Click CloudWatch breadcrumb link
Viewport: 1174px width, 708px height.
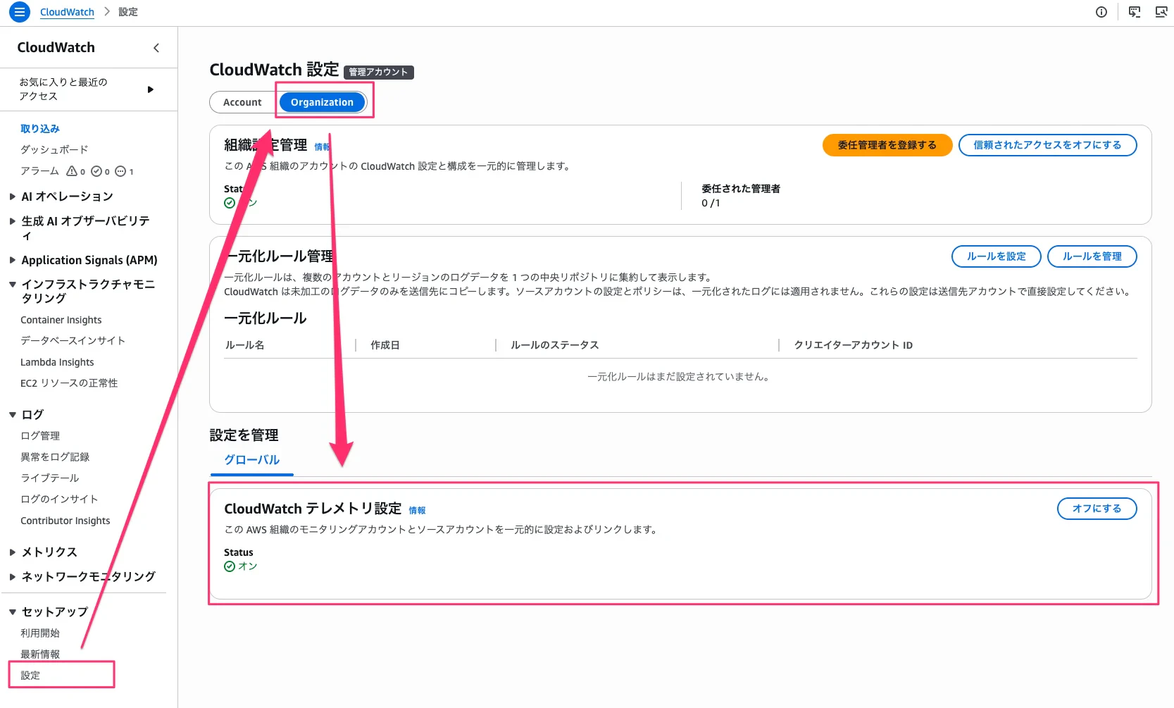click(67, 12)
